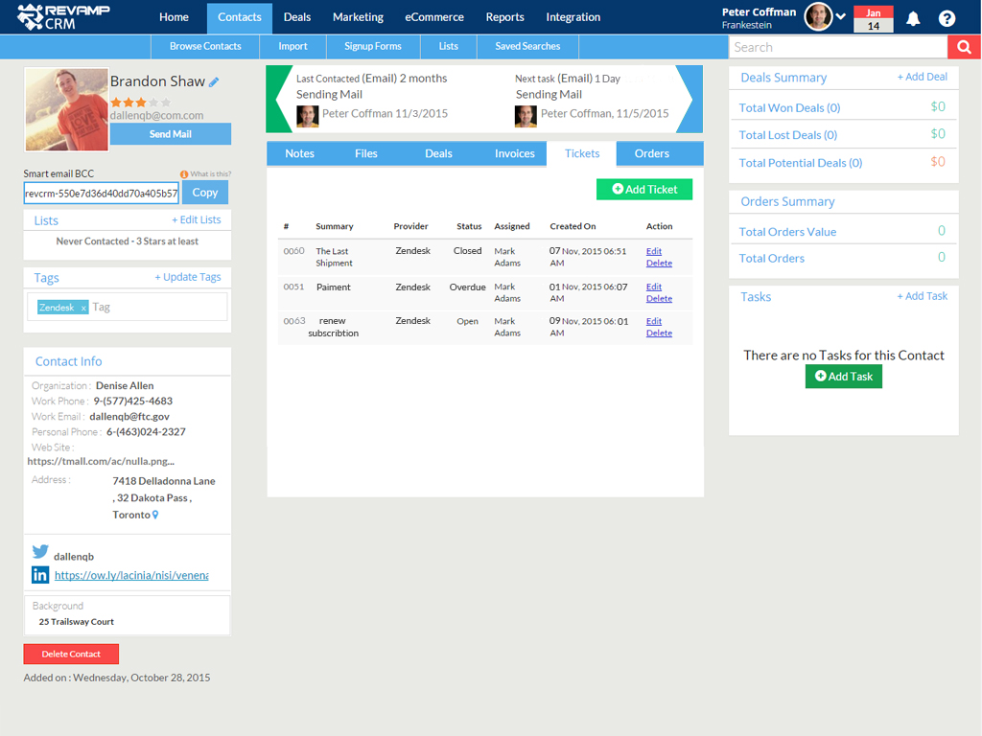Click the pencil icon beside Brandon Shaw
Image resolution: width=982 pixels, height=736 pixels.
[x=214, y=82]
